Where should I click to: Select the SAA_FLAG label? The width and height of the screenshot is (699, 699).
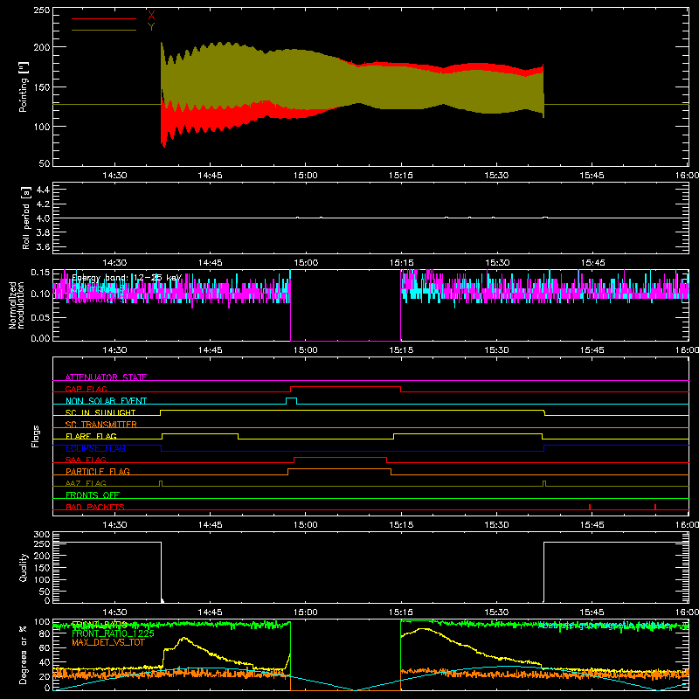pos(86,460)
